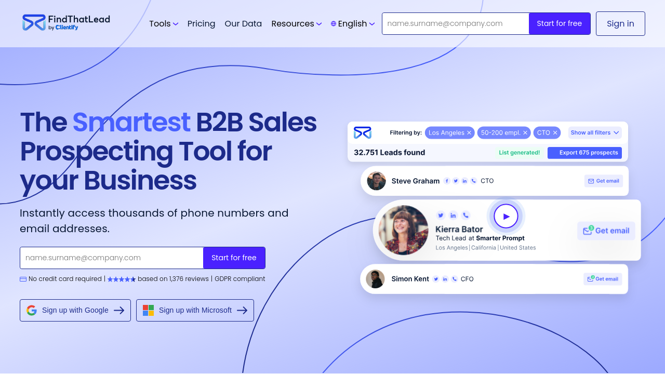
Task: Play the product demo video
Action: tap(506, 216)
